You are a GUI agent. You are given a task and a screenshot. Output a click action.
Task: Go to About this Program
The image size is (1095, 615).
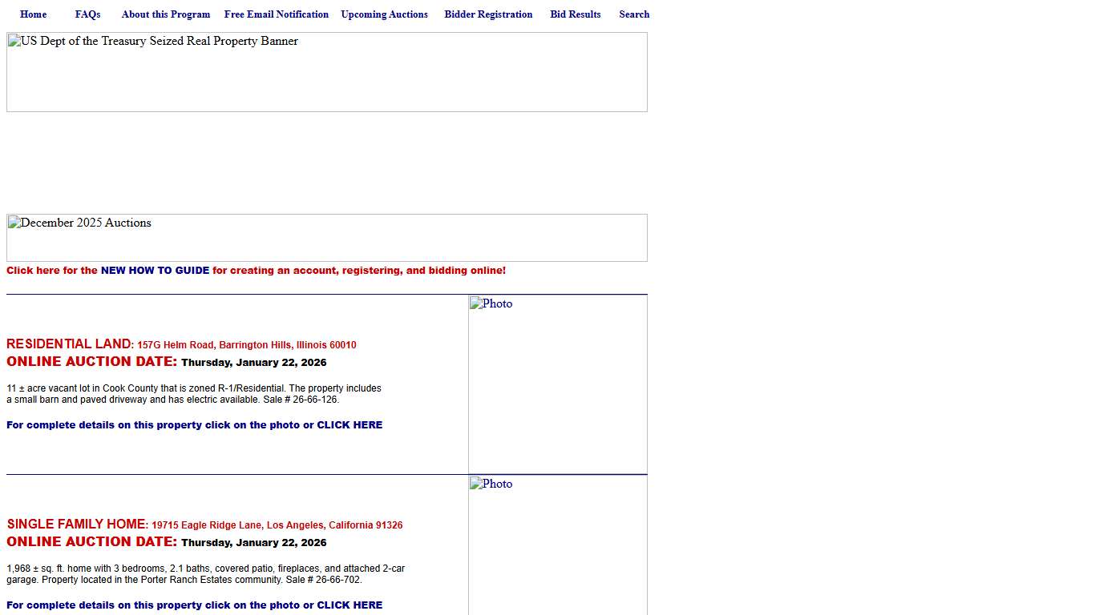tap(165, 14)
